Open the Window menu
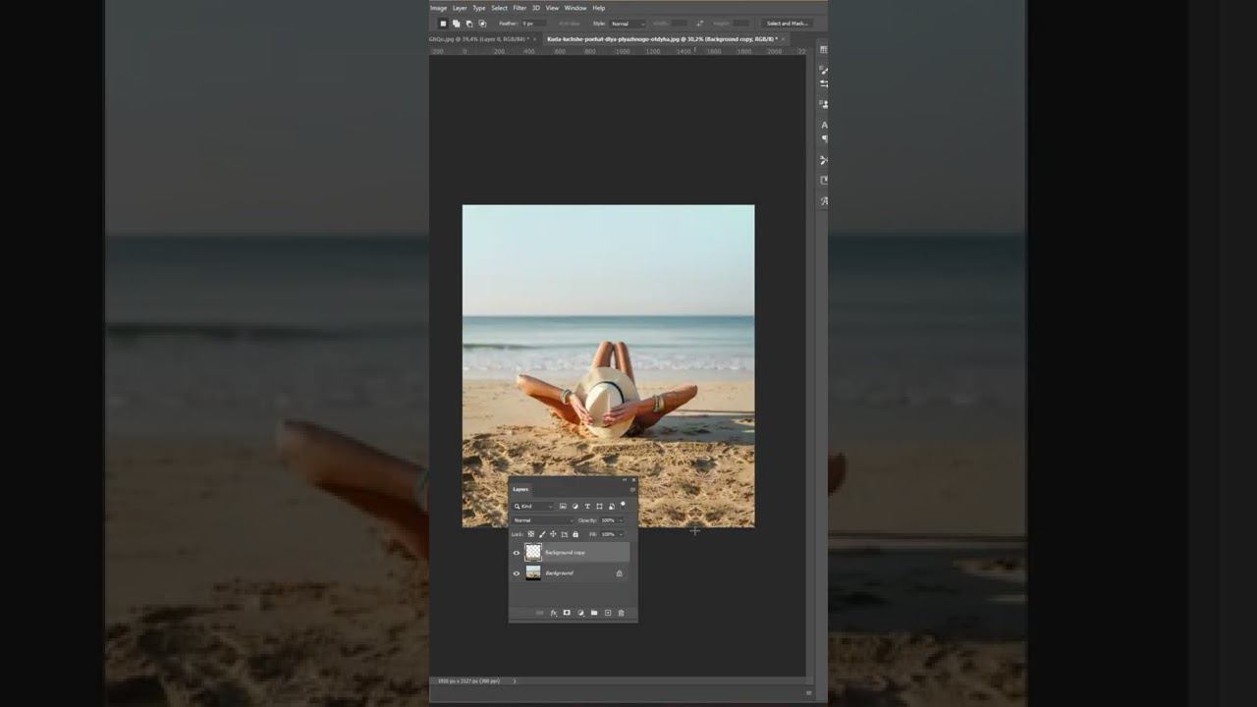 pyautogui.click(x=574, y=8)
